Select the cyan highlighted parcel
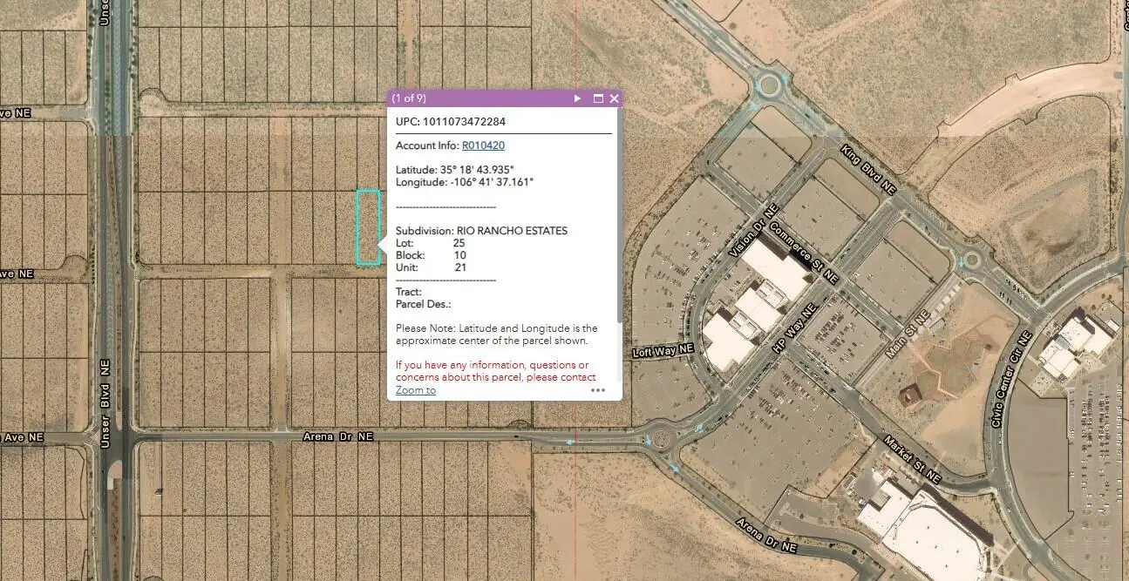1129x581 pixels. pyautogui.click(x=368, y=226)
